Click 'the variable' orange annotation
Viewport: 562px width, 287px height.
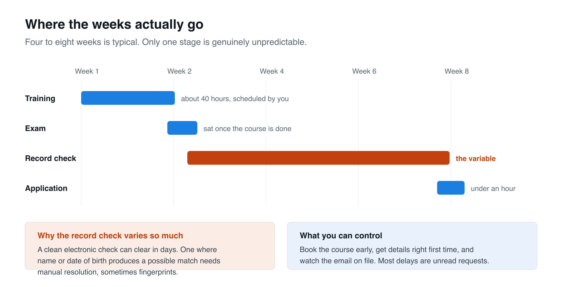[476, 158]
